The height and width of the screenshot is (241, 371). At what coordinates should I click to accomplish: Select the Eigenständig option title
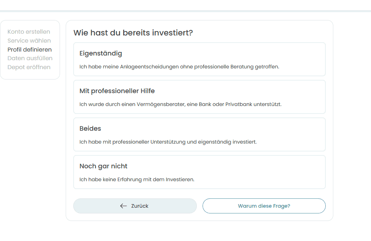pyautogui.click(x=101, y=53)
